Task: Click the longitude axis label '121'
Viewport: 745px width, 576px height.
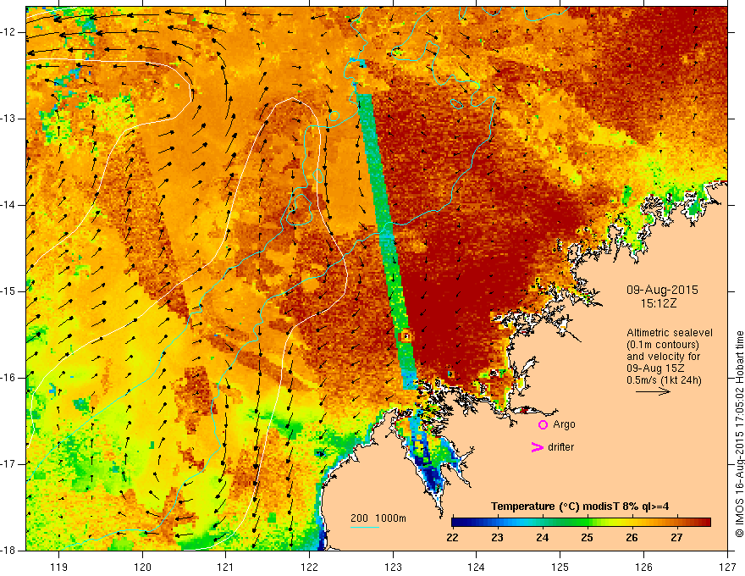Action: pos(226,568)
